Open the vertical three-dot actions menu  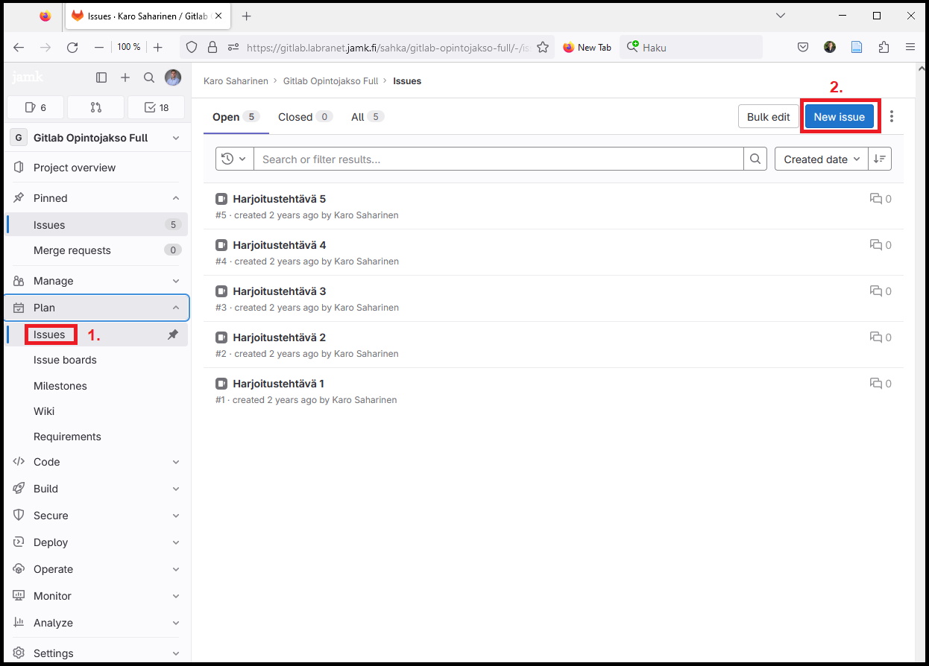(x=892, y=117)
